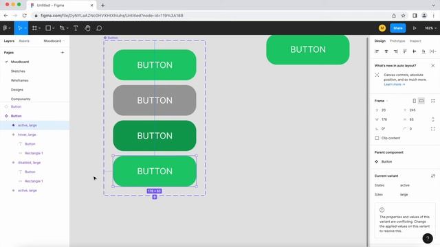
Task: Align selection to the top
Action: 405,51
